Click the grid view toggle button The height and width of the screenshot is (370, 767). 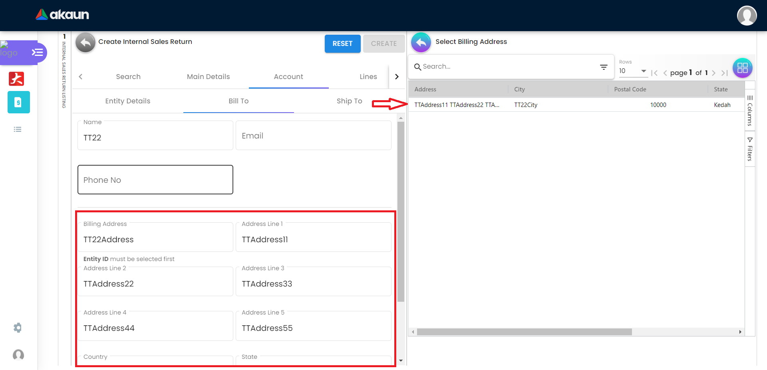[742, 67]
